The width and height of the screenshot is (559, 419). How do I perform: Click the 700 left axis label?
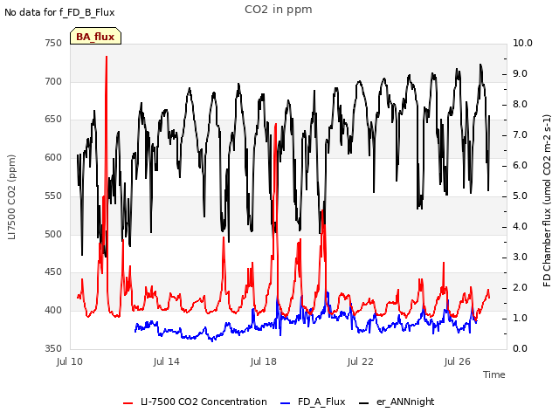point(53,81)
